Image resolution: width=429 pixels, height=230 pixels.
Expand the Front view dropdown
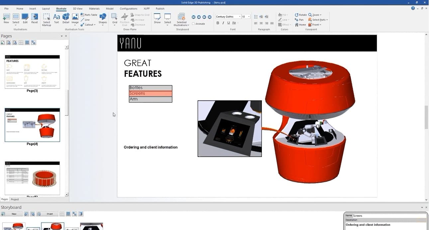tap(320, 25)
